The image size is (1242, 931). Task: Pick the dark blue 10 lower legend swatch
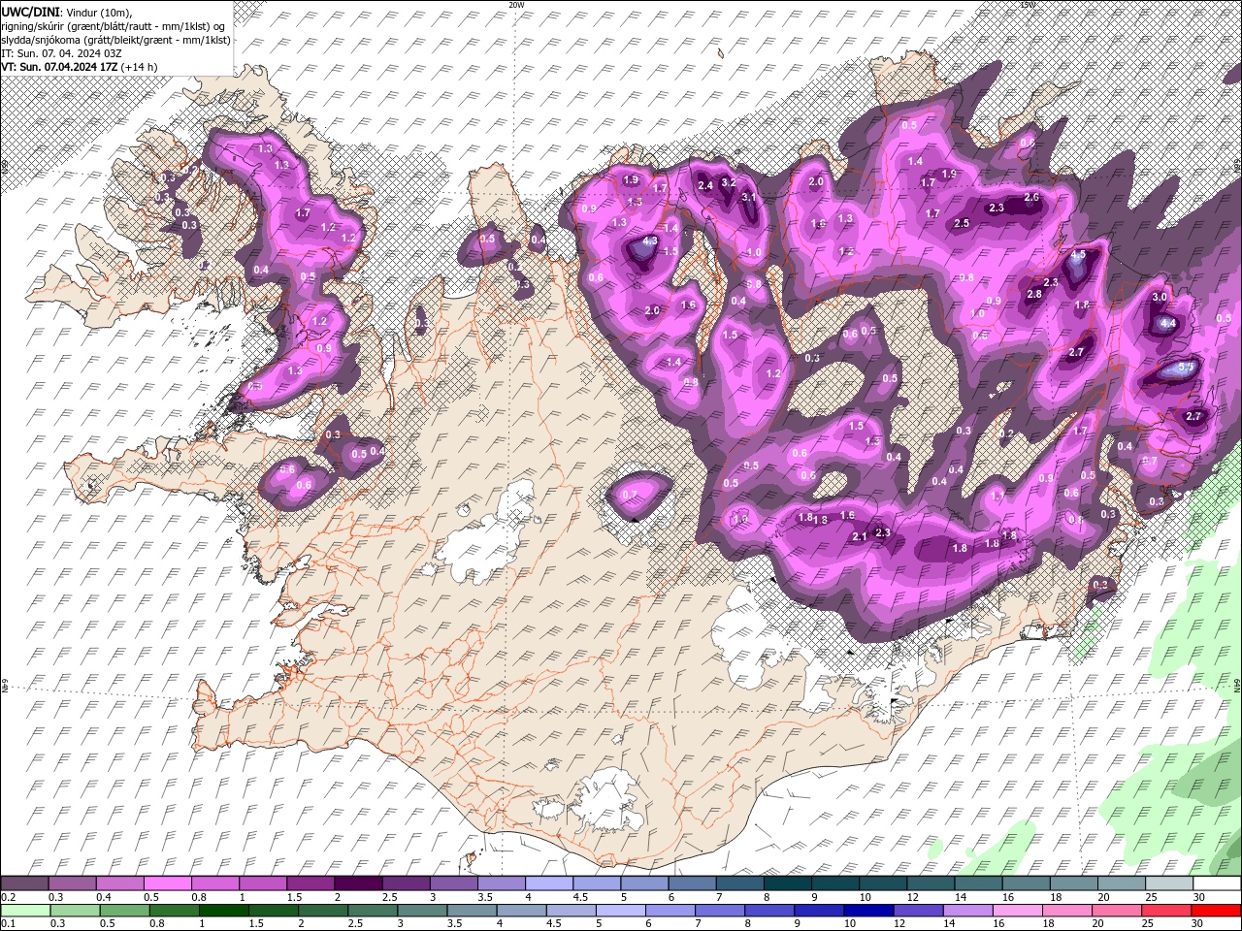868,911
